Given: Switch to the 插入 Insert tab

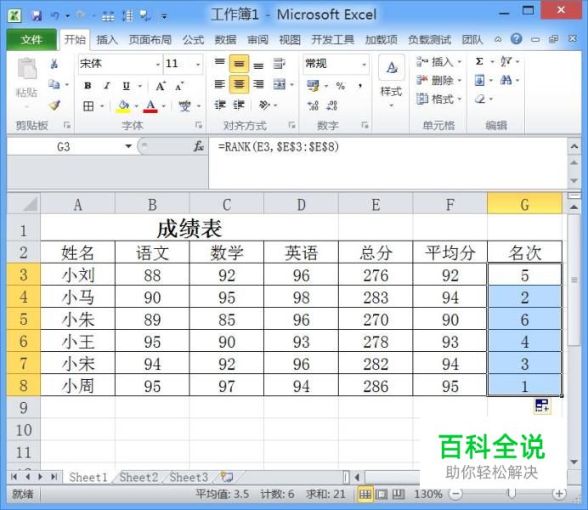Looking at the screenshot, I should click(107, 39).
